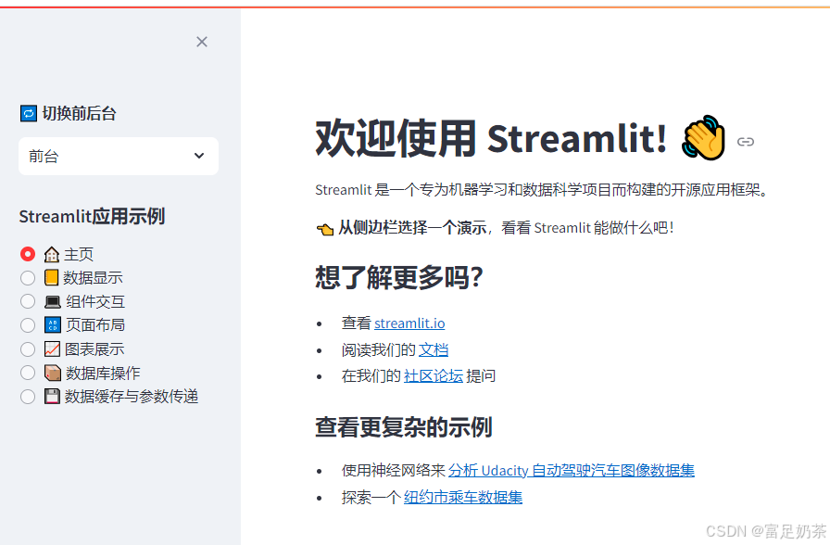This screenshot has height=545, width=830.
Task: Click the 数据库操作 label text
Action: pos(103,373)
